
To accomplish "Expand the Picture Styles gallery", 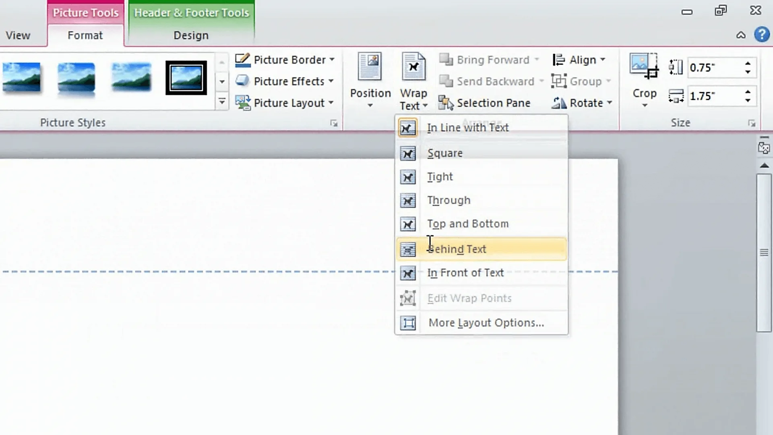I will coord(222,101).
